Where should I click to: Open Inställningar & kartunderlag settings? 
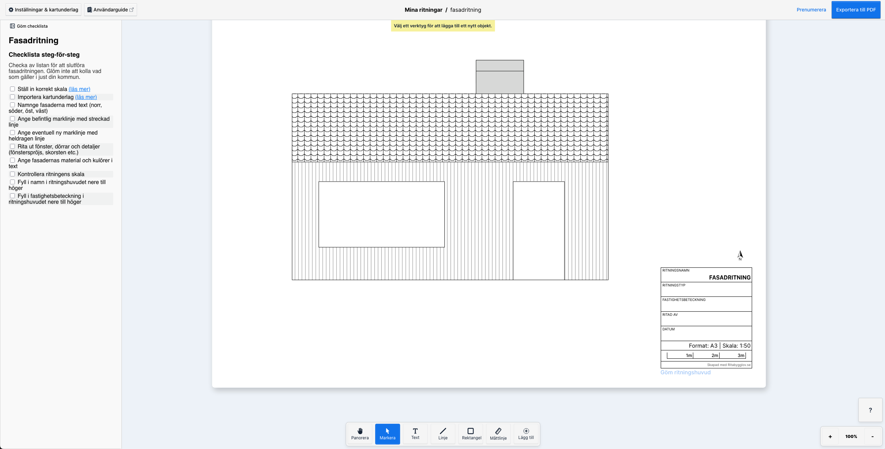point(43,10)
